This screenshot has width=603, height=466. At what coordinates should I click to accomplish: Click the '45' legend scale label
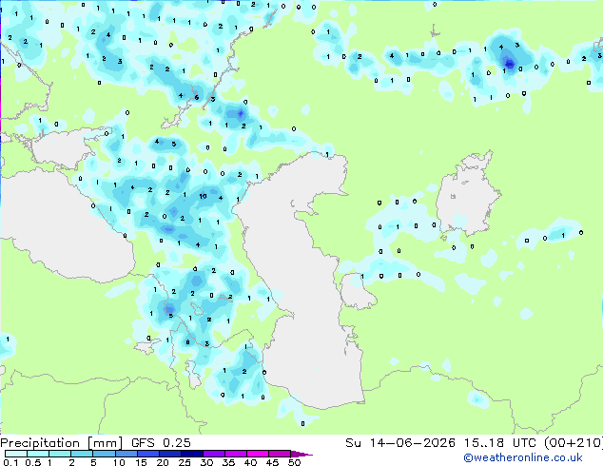pyautogui.click(x=273, y=462)
